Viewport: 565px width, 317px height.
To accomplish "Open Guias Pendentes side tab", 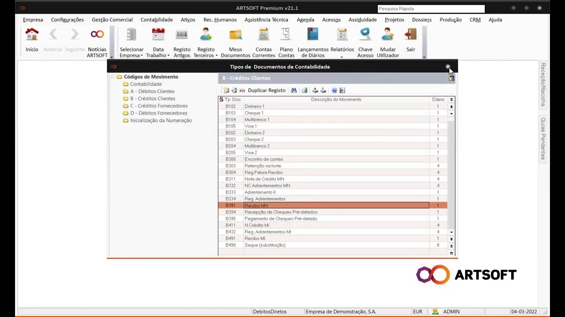I will point(543,139).
